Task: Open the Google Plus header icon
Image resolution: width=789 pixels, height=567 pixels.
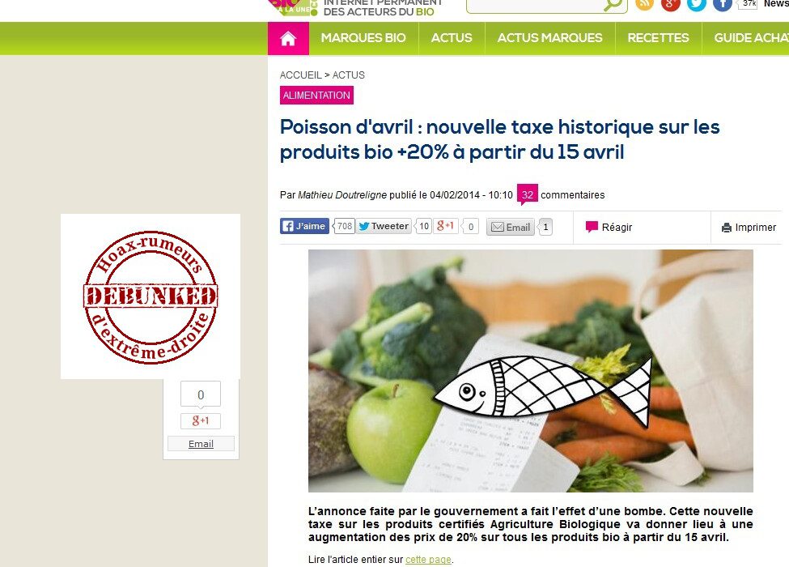Action: [670, 4]
